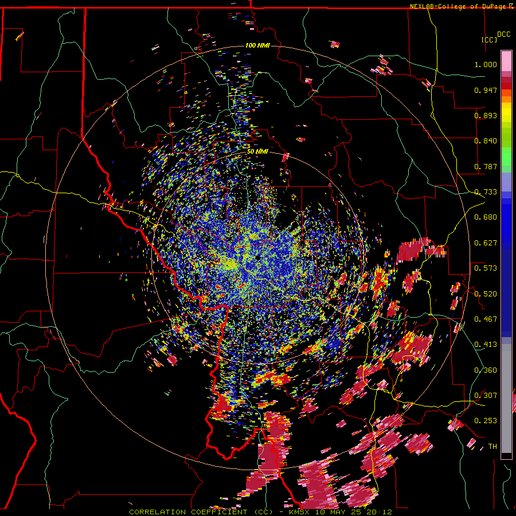The height and width of the screenshot is (516, 516).
Task: Click the 0.947 scale value
Action: tap(486, 90)
